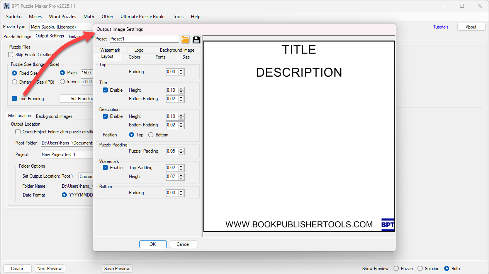489x274 pixels.
Task: Uncheck the Watermark Enable checkbox
Action: coord(105,168)
